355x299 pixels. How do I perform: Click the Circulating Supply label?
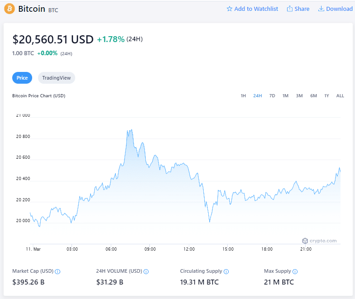(201, 271)
